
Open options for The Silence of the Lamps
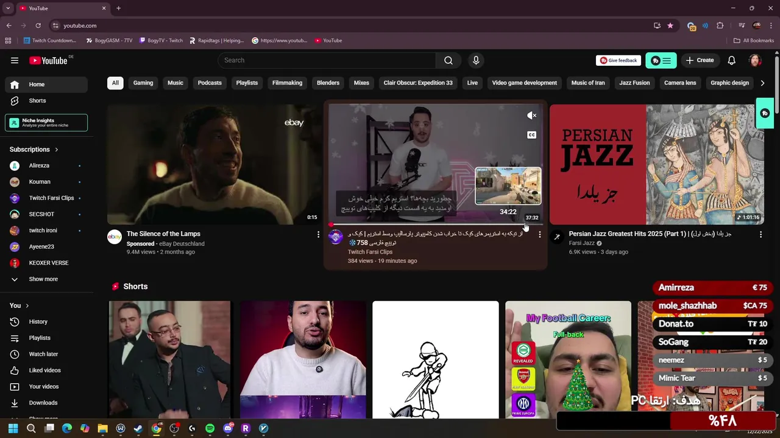[x=318, y=234]
